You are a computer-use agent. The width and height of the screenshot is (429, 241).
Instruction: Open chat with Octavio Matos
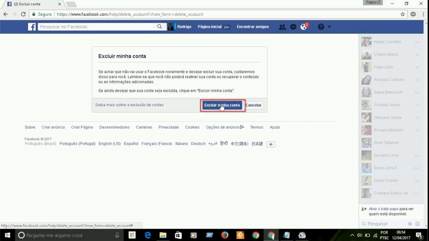(390, 55)
